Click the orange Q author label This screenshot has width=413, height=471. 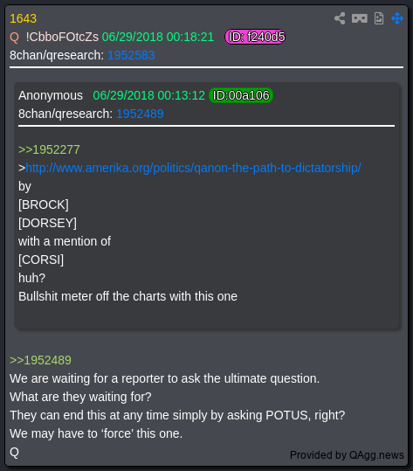click(14, 38)
